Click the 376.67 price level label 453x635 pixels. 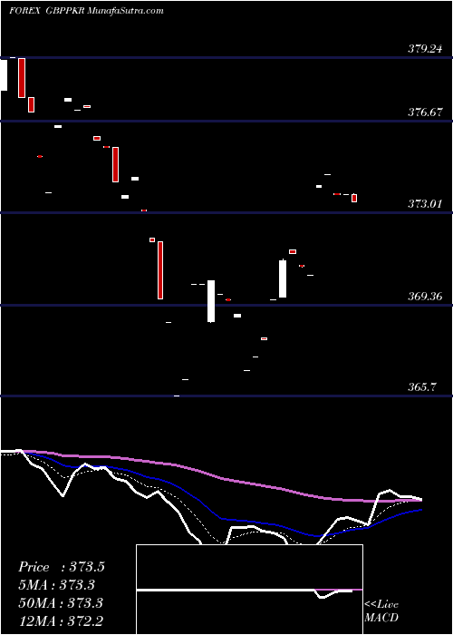[x=425, y=112]
